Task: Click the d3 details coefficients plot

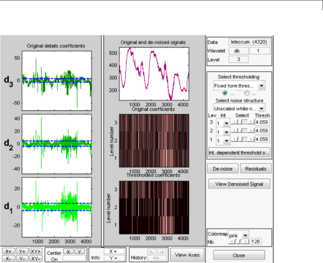Action: pyautogui.click(x=57, y=81)
